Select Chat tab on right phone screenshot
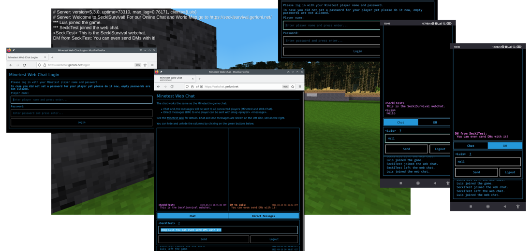532x251 pixels. pos(471,146)
